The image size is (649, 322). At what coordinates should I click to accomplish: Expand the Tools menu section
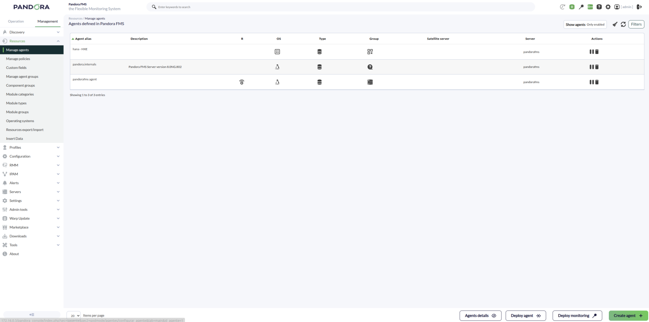pyautogui.click(x=32, y=245)
